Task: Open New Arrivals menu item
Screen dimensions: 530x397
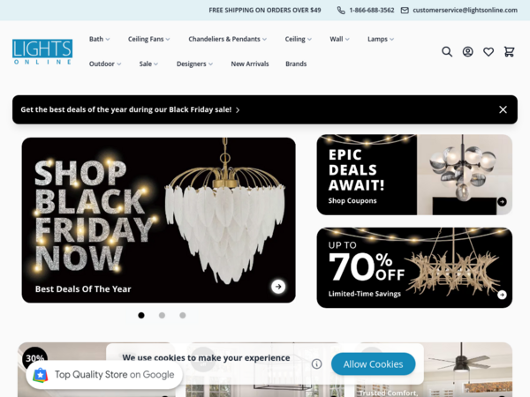Action: click(250, 64)
